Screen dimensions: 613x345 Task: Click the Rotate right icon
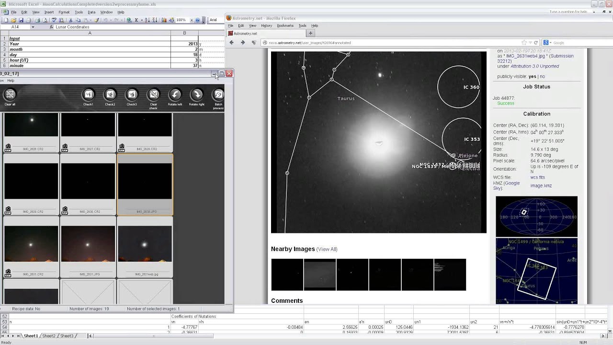(x=196, y=94)
